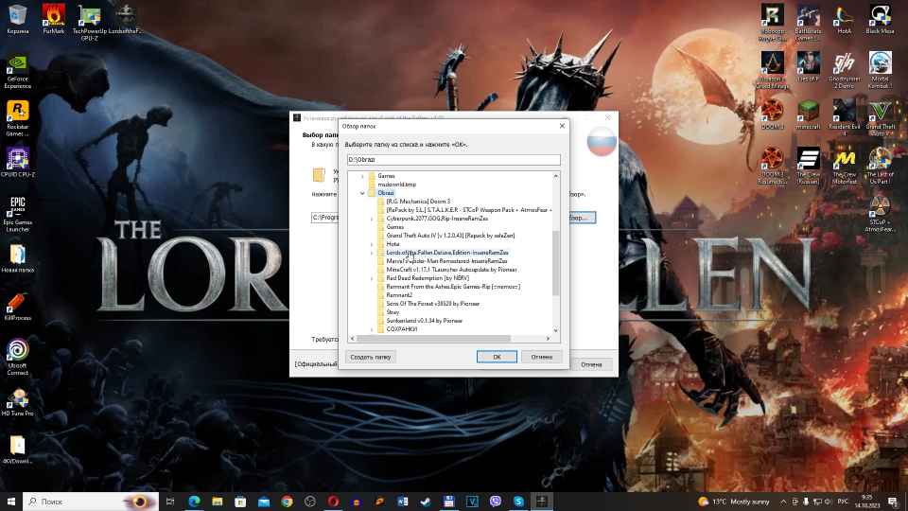This screenshot has width=908, height=511.
Task: Click the vertical scrollbar thumb in folder tree
Action: point(556,262)
